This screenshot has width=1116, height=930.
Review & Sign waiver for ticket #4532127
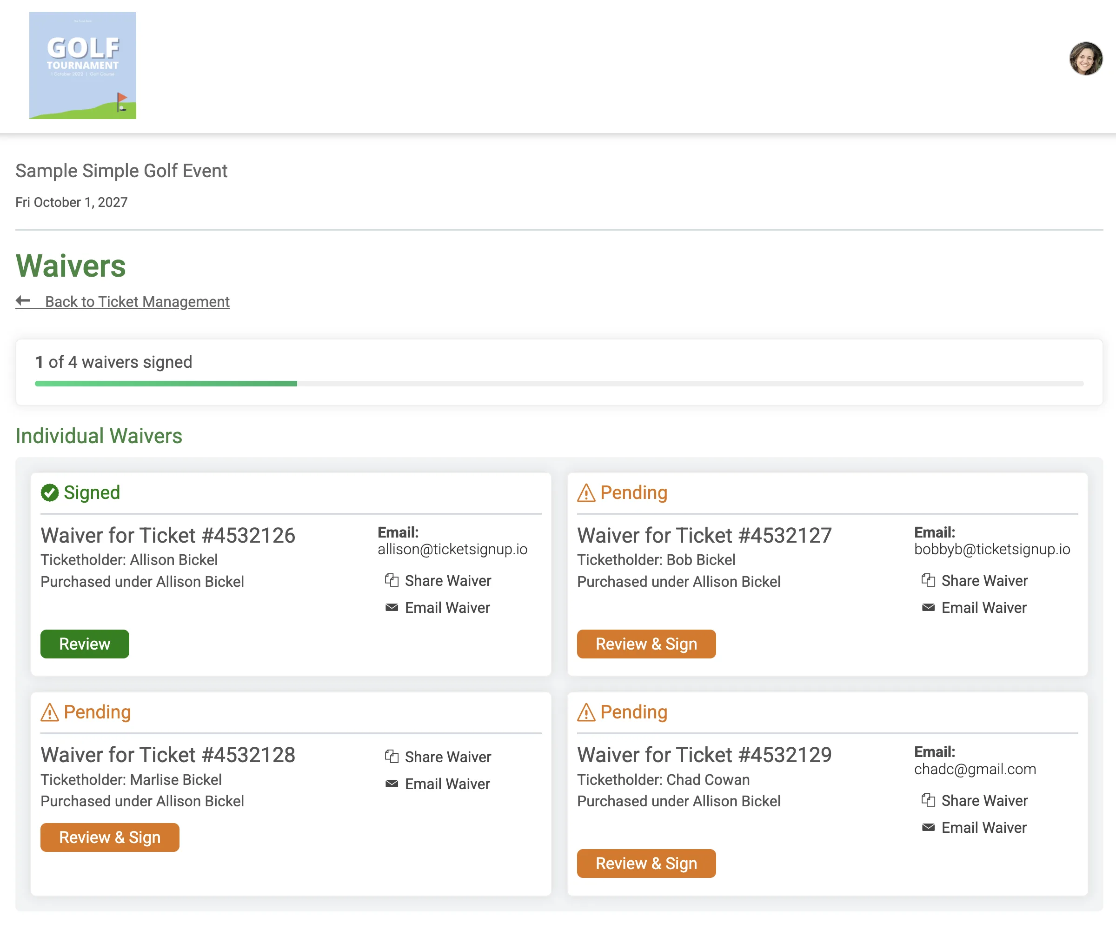click(x=646, y=644)
